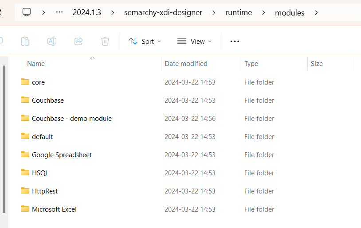Select the HSQL folder name
This screenshot has width=361, height=228.
point(40,173)
